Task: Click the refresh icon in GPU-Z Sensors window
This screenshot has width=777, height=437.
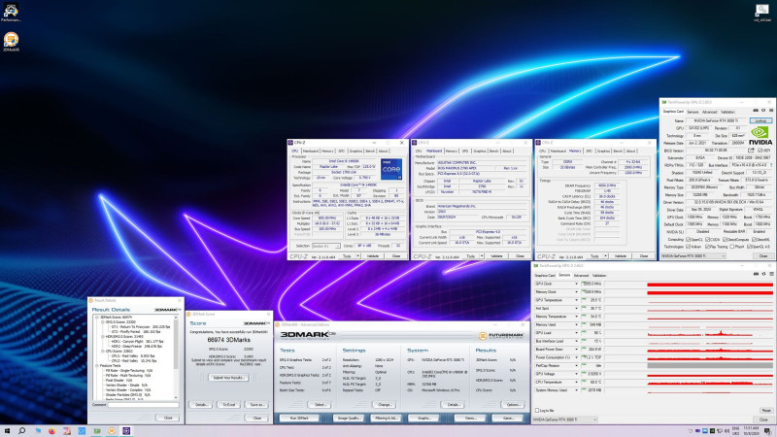Action: (x=763, y=274)
